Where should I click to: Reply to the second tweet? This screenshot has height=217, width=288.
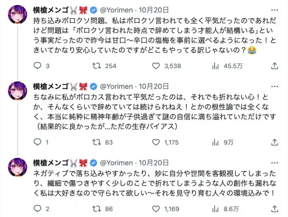click(x=38, y=142)
